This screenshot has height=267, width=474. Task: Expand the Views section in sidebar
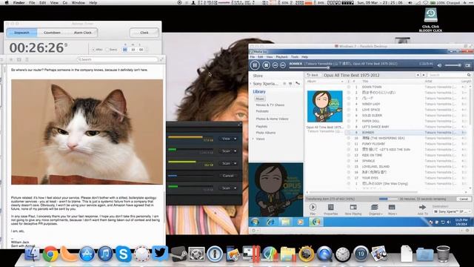(x=253, y=139)
